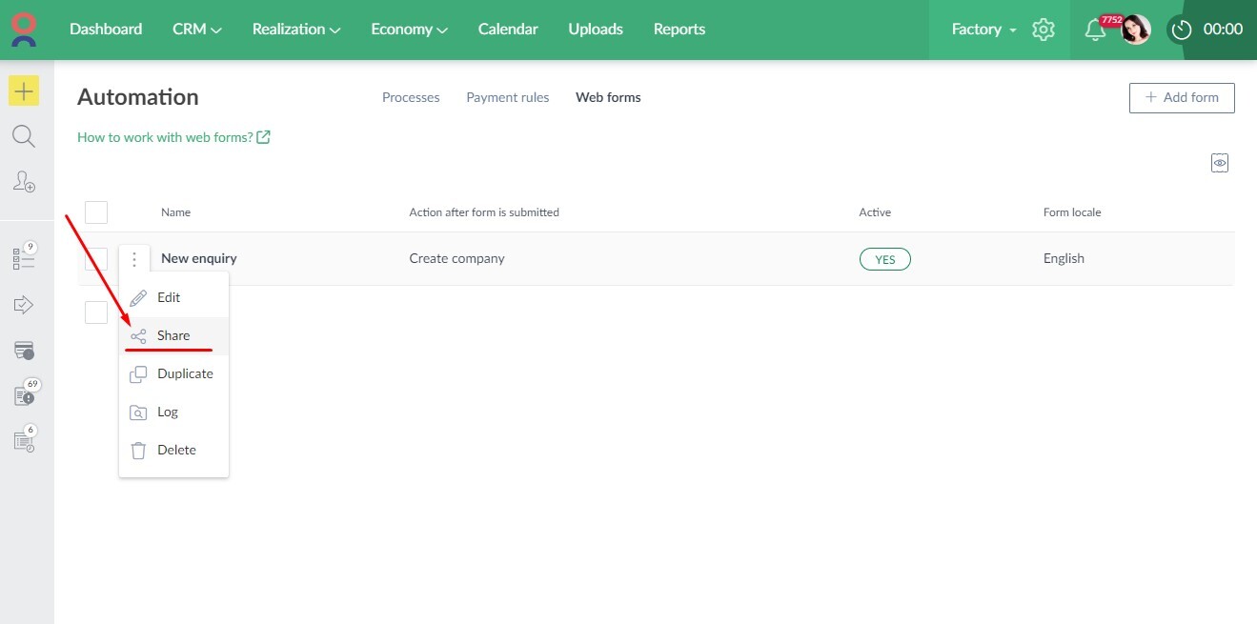The image size is (1257, 624).
Task: Click the three-dot menu for New enquiry
Action: 134,259
